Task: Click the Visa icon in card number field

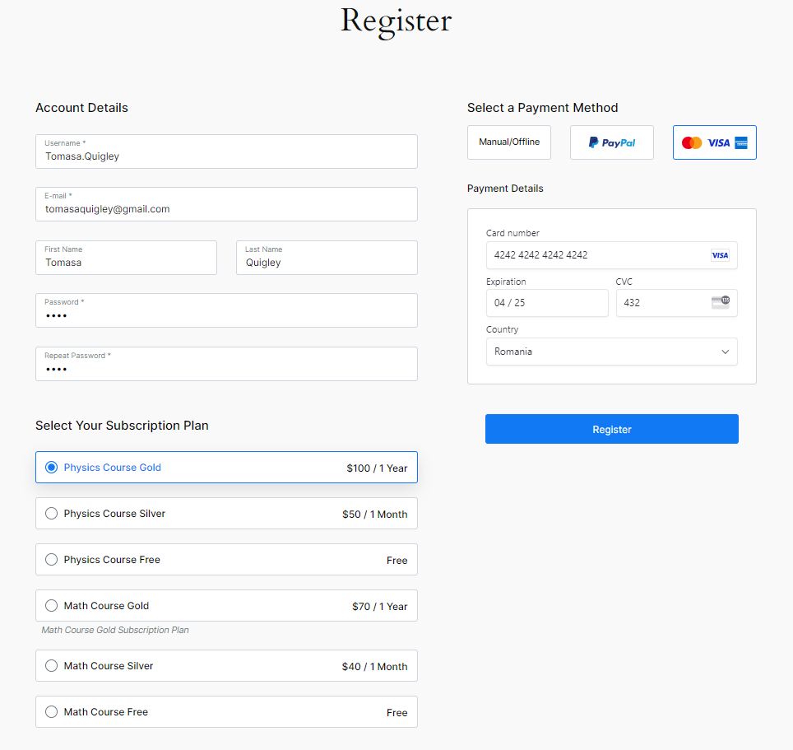Action: (720, 255)
